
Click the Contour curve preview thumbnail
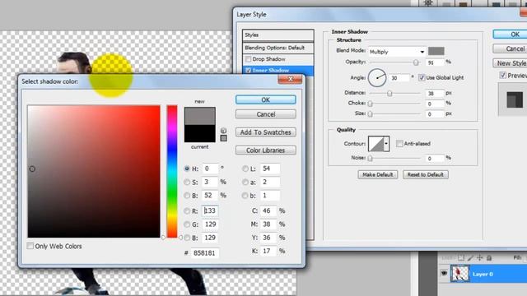(x=376, y=144)
